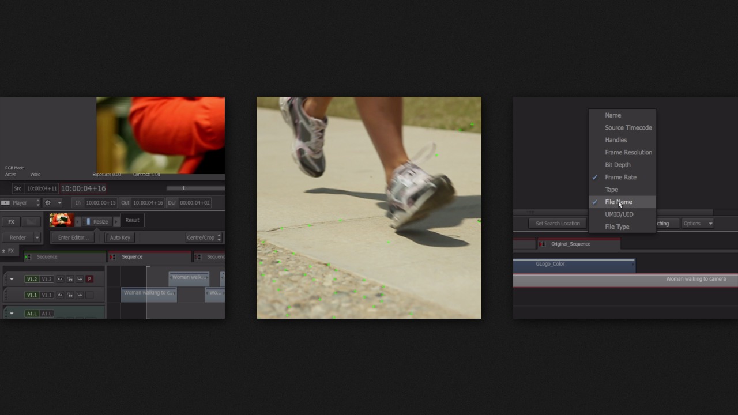Screen dimensions: 738x415
Task: Open the Centre/Crop selector
Action: 203,237
